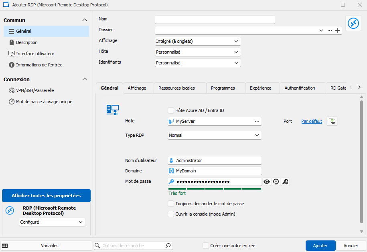The width and height of the screenshot is (367, 252).
Task: Click the Nom input field
Action: coord(215,20)
